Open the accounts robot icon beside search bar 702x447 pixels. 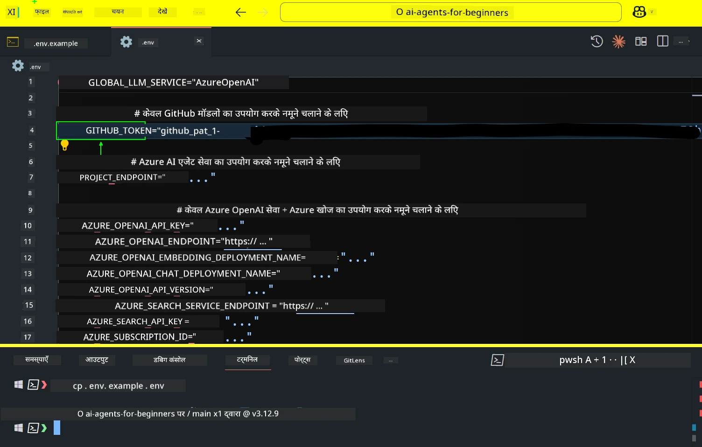tap(639, 12)
